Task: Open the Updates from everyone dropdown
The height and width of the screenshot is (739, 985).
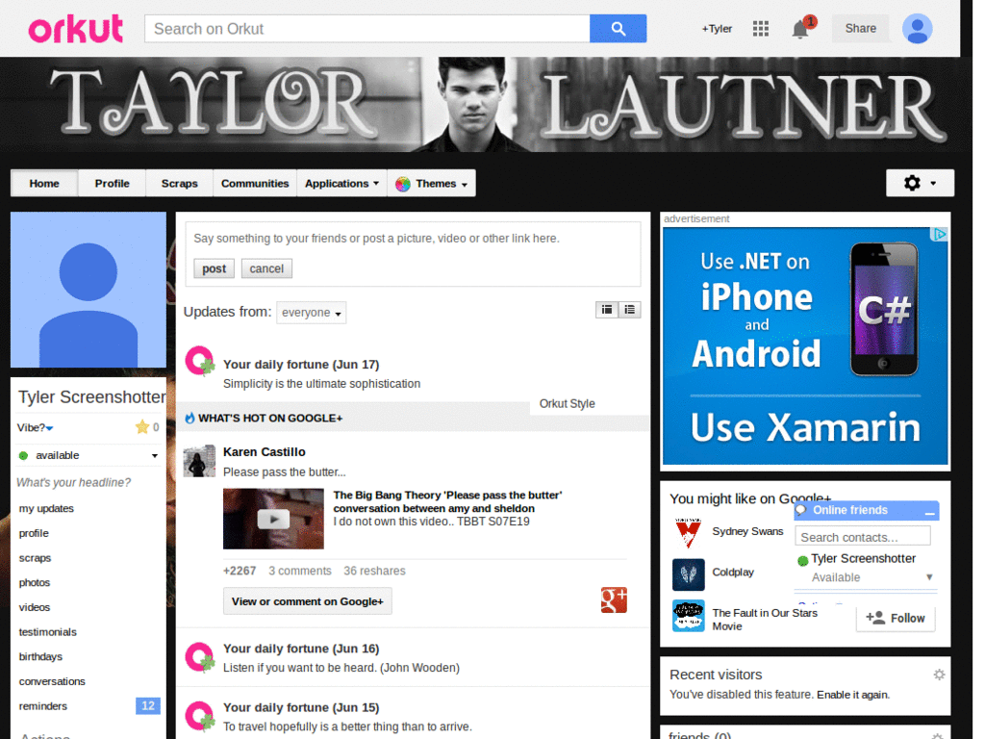Action: [x=311, y=313]
